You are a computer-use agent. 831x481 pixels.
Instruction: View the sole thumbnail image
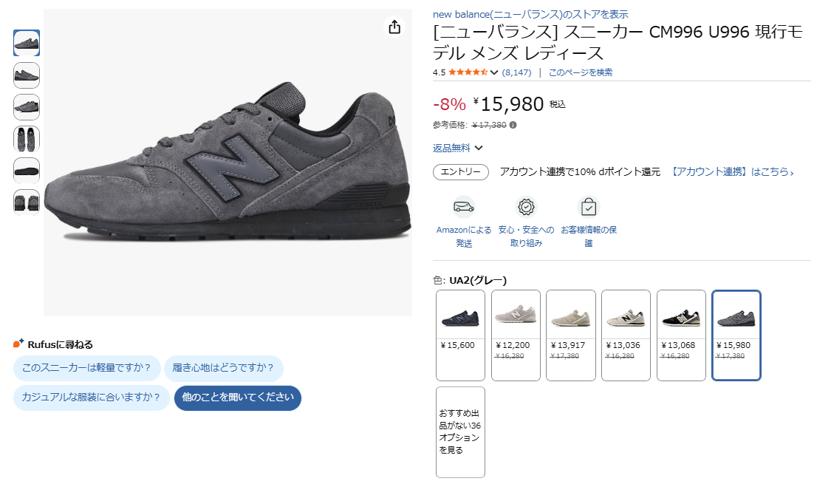(27, 171)
